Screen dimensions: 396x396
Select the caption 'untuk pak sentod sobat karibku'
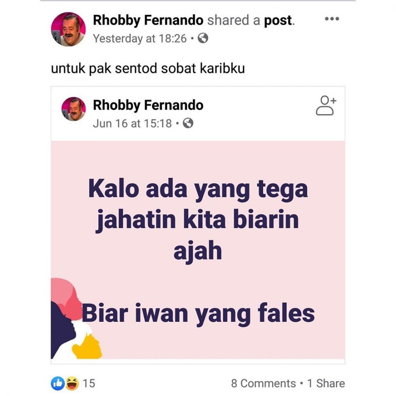[148, 69]
